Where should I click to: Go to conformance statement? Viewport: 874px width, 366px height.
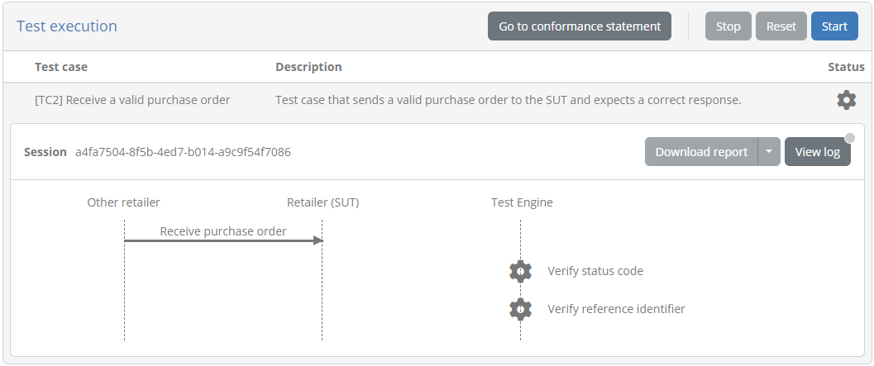(x=580, y=26)
